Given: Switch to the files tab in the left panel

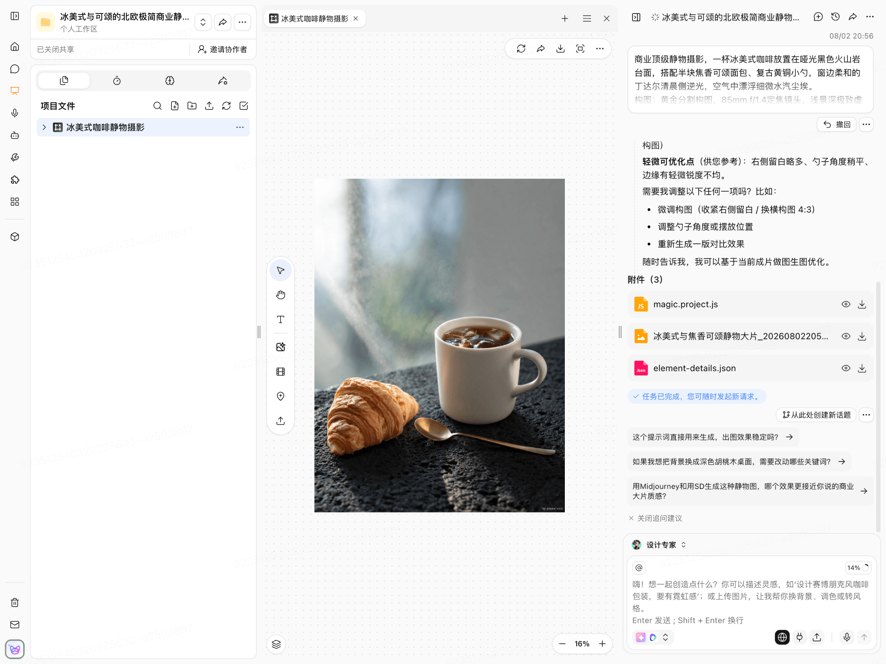Looking at the screenshot, I should [64, 81].
